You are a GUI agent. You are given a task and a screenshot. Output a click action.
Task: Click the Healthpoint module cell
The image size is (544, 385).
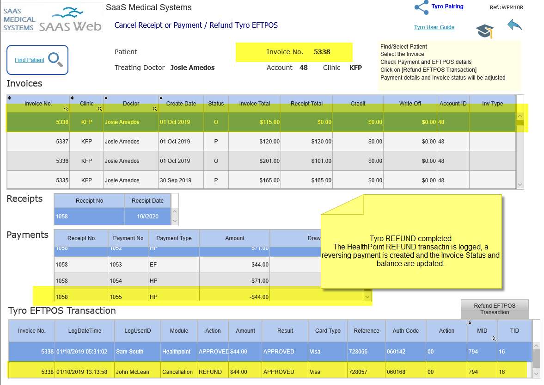pos(179,352)
